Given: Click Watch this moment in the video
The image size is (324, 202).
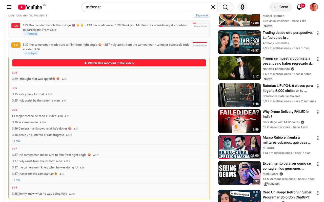Looking at the screenshot, I should coord(109,63).
